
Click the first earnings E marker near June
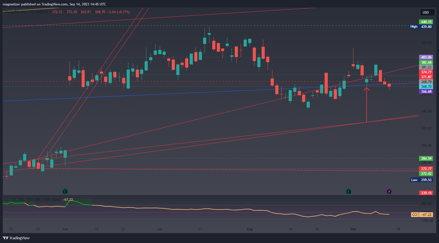click(x=65, y=191)
